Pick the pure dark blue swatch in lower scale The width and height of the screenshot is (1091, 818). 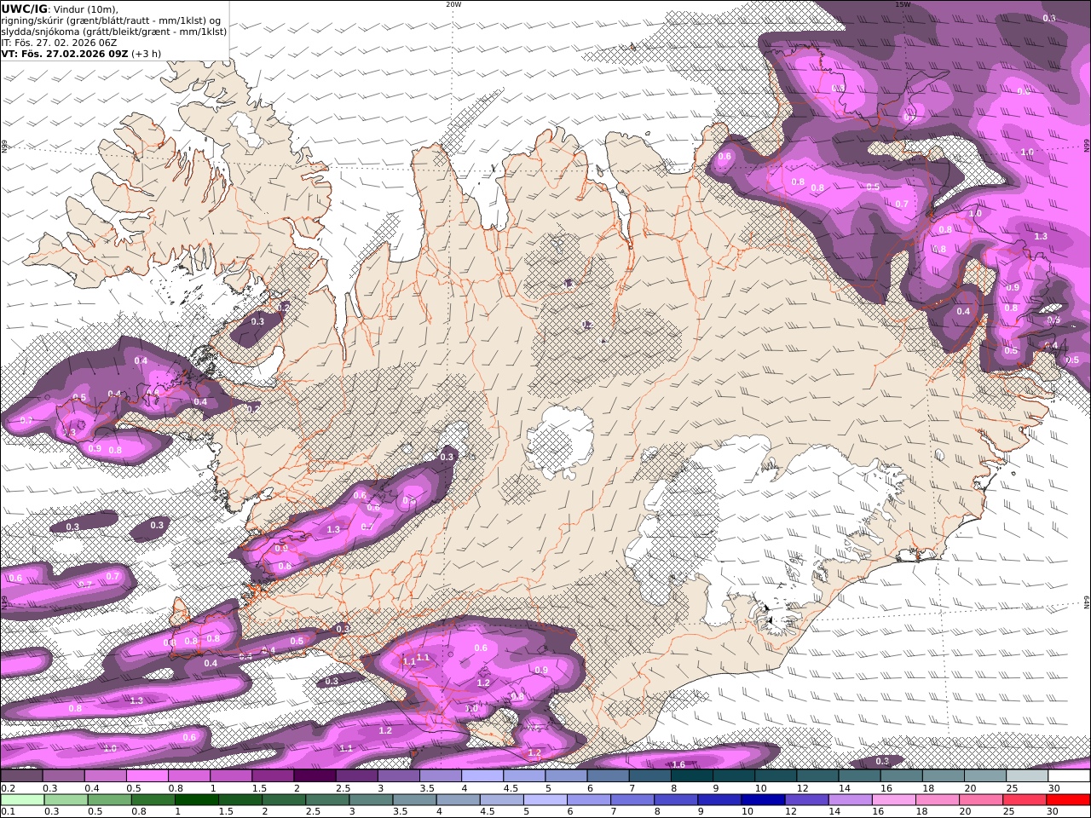point(762,800)
